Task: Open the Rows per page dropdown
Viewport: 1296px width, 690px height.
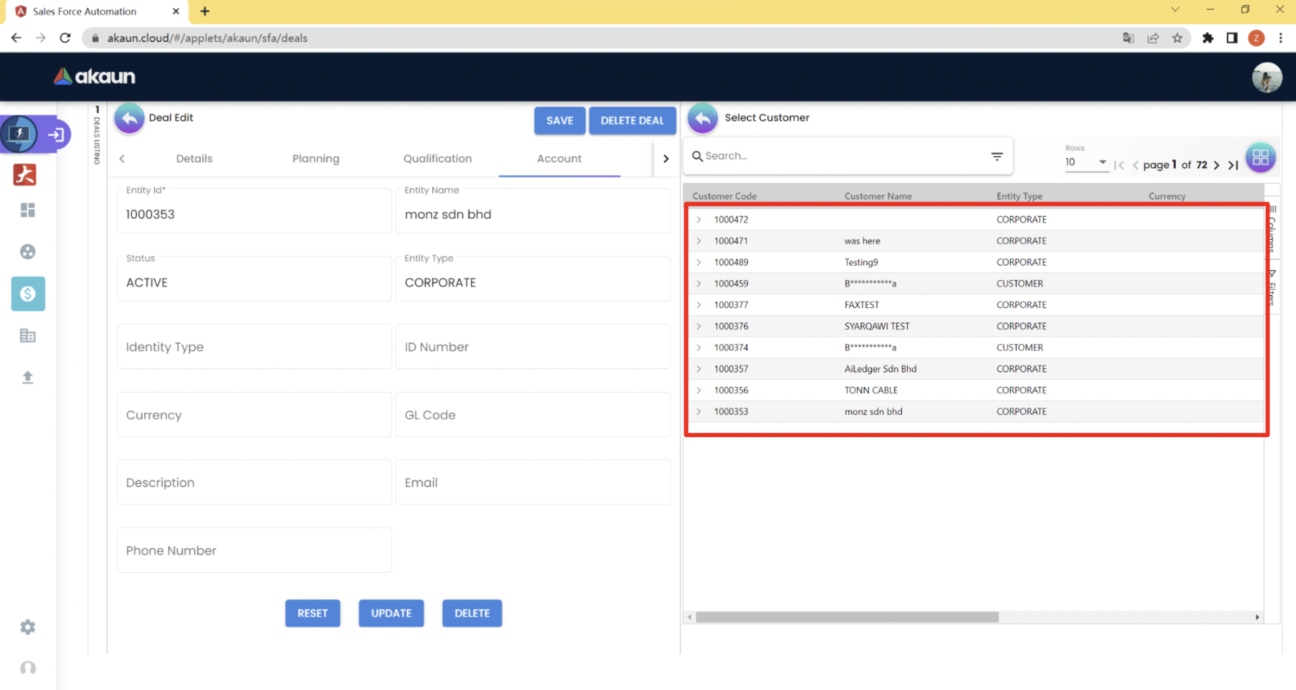Action: click(x=1086, y=162)
